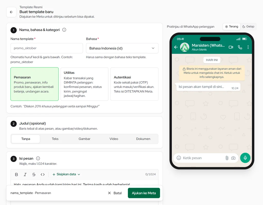Click the Diskon 20% example text
Viewport: 263px width, 205px height.
coord(61,106)
